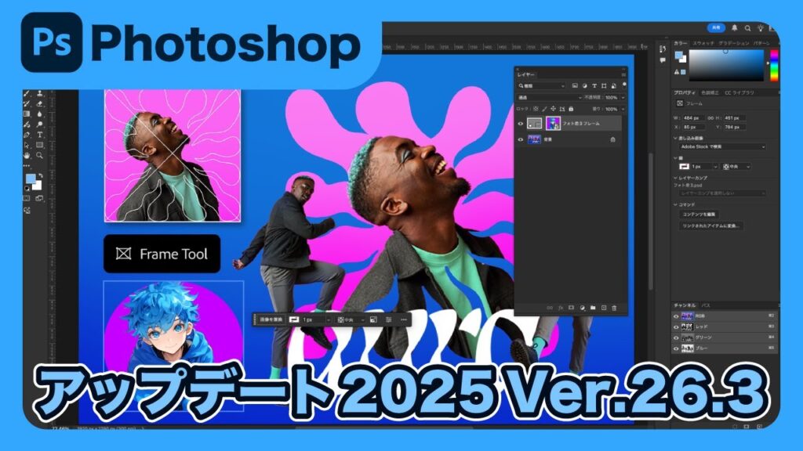Open the Adobe Stock search dropdown

click(722, 146)
